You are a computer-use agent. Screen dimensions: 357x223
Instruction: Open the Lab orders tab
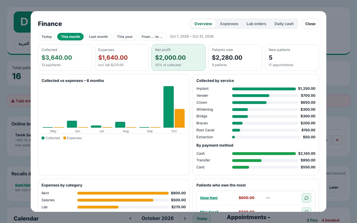click(x=256, y=24)
